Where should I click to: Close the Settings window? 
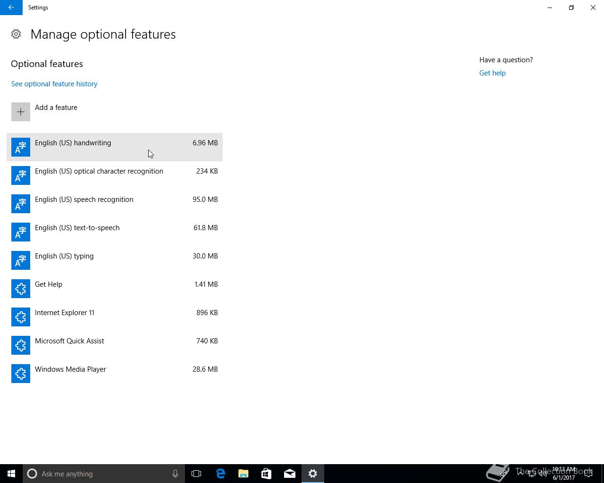593,8
